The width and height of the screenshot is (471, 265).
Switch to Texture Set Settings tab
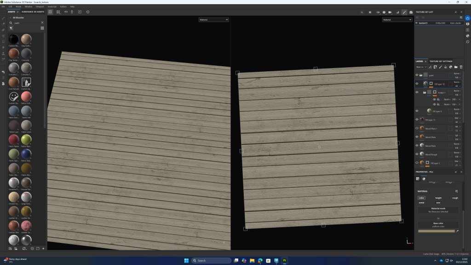[441, 61]
